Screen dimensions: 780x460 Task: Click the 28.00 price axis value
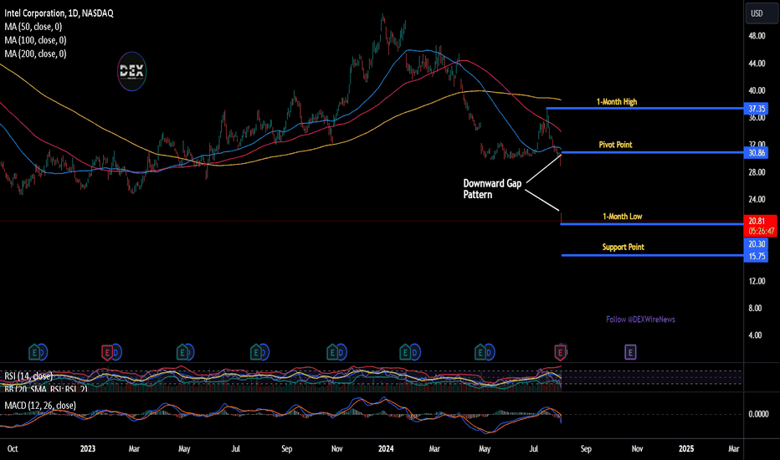pos(757,172)
